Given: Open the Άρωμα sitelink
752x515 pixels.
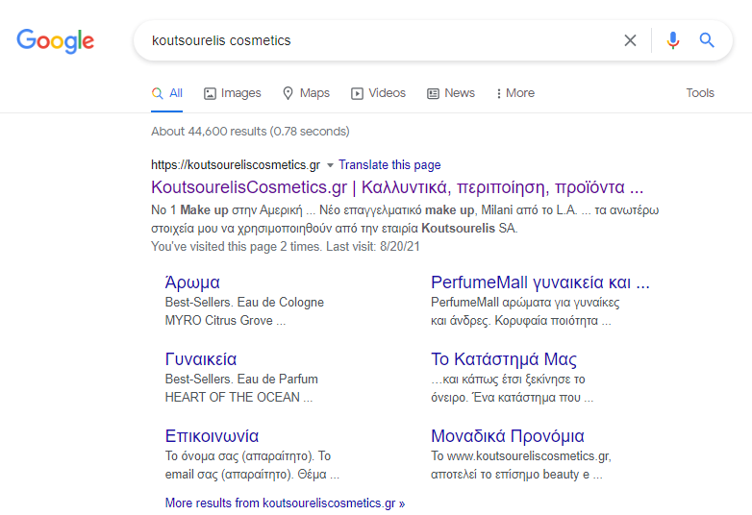Looking at the screenshot, I should click(192, 282).
